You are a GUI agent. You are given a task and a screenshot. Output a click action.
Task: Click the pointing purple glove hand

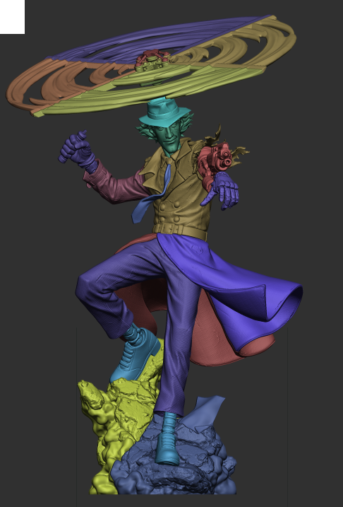(x=222, y=191)
